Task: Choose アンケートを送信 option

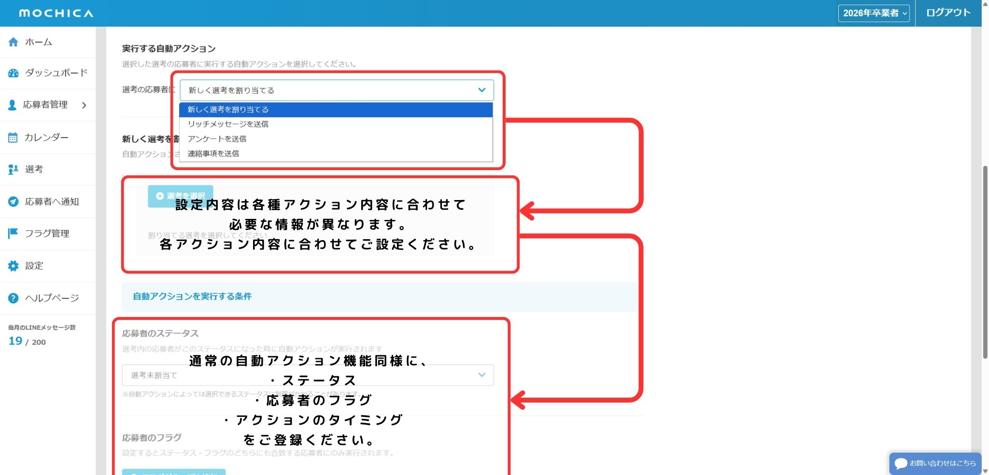Action: [217, 139]
